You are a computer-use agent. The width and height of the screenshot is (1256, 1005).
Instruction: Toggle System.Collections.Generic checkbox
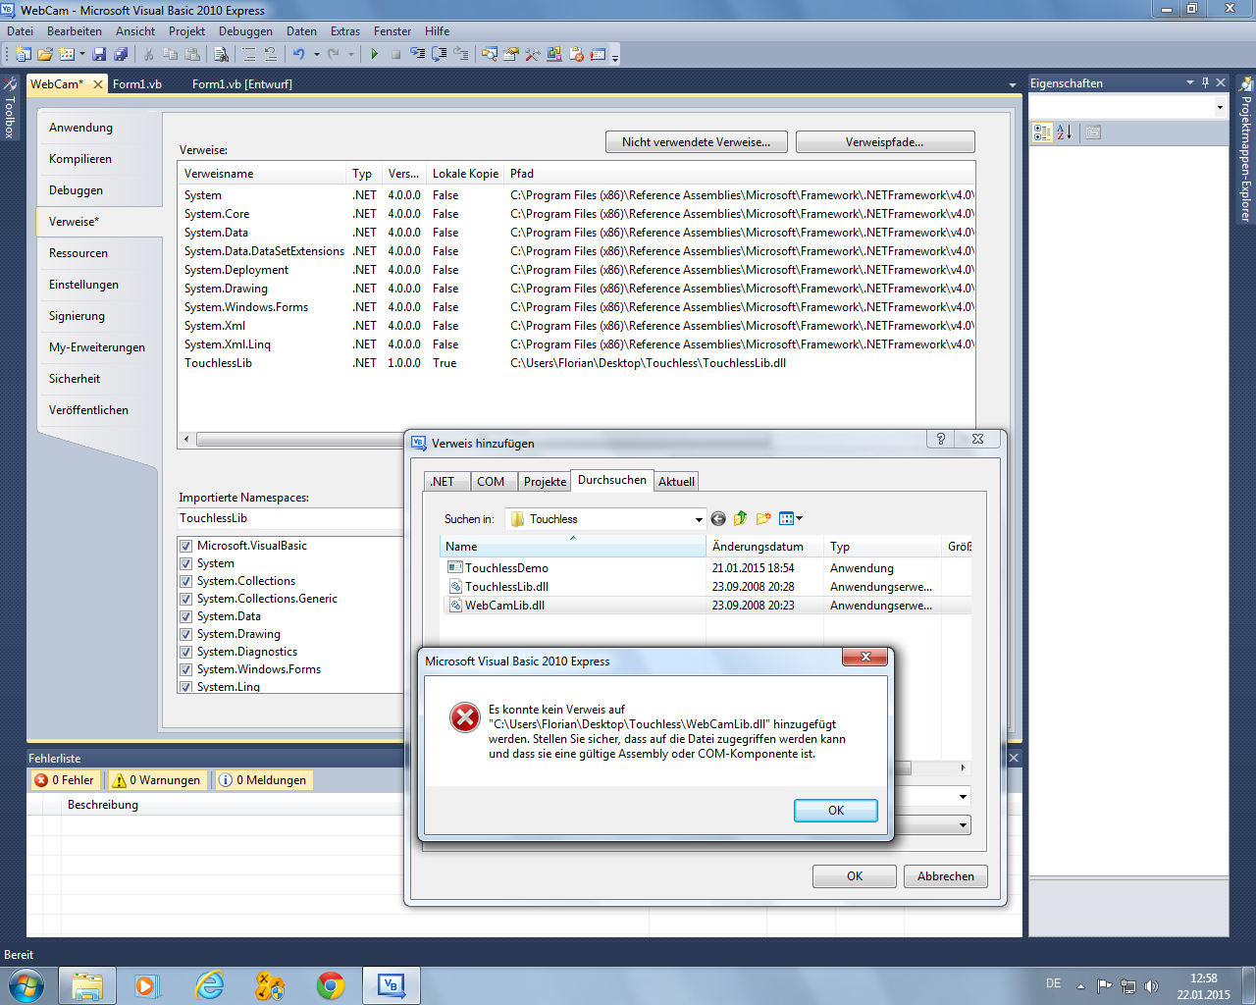185,599
